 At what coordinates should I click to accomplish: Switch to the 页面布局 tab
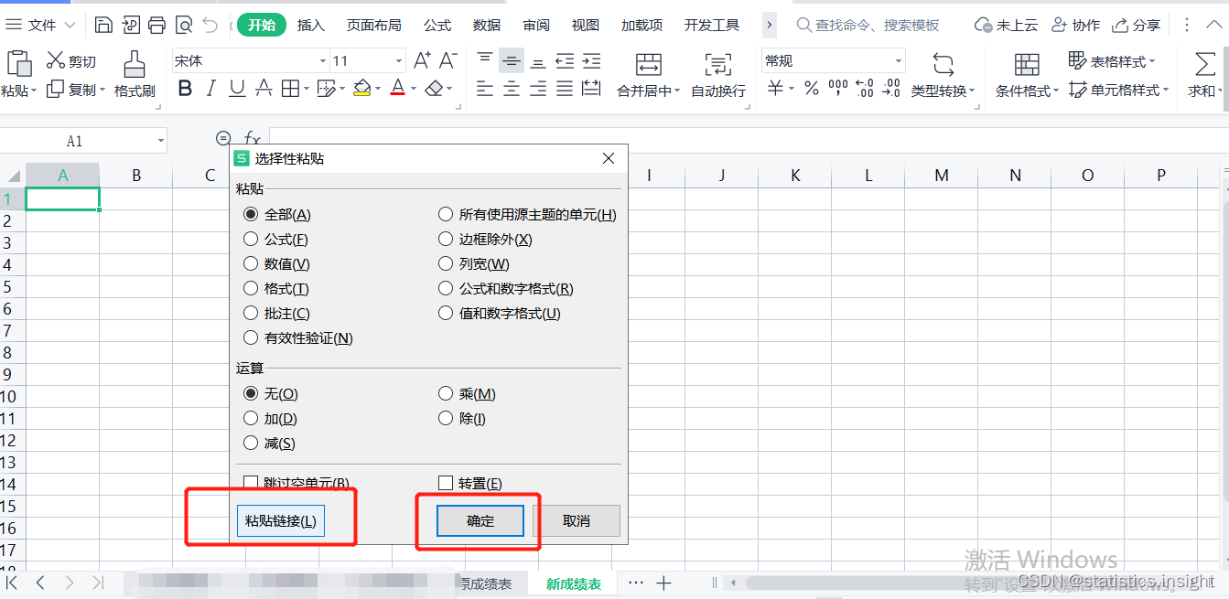pyautogui.click(x=373, y=25)
